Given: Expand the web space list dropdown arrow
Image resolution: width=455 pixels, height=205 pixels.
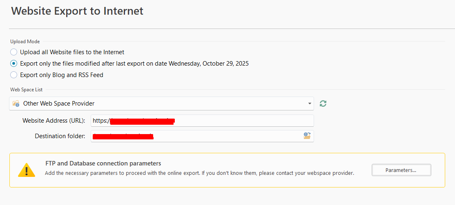Looking at the screenshot, I should coord(310,104).
